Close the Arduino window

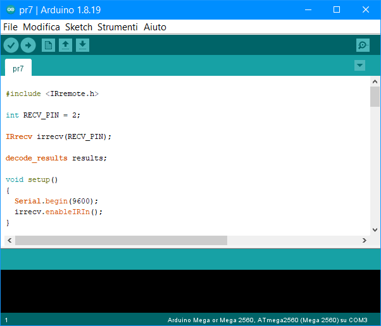[365, 9]
